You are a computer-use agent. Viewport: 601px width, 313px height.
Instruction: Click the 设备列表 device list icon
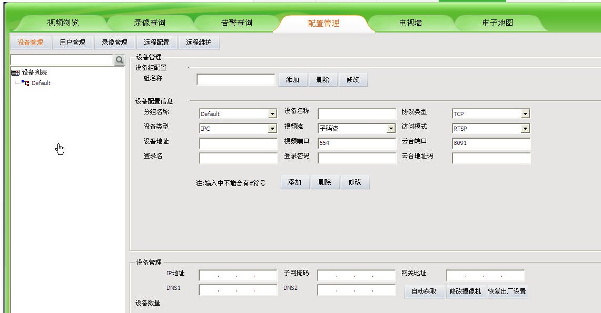click(15, 72)
